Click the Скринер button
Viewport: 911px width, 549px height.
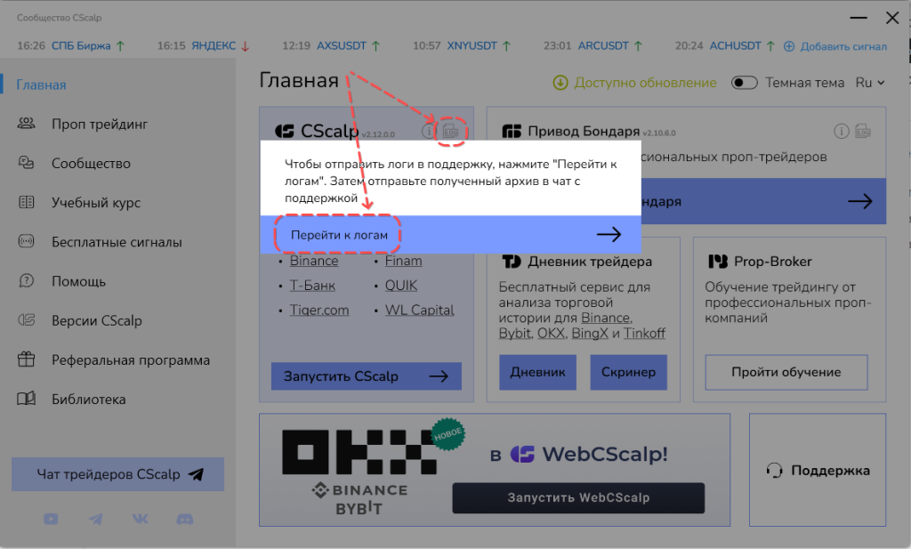point(628,372)
